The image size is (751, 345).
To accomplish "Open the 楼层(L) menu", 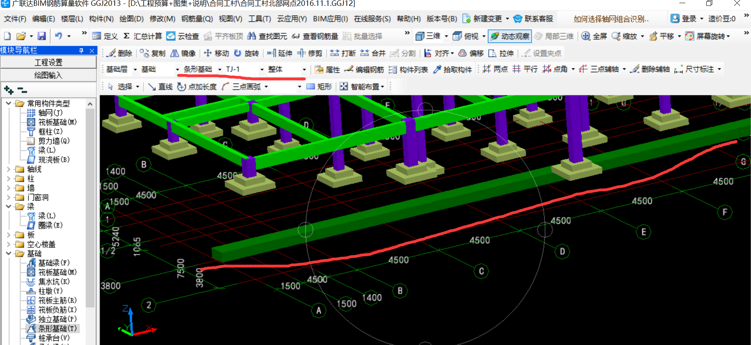I will [72, 19].
